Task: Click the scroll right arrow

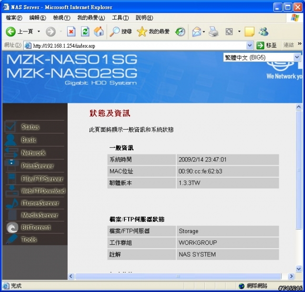Action: point(291,276)
